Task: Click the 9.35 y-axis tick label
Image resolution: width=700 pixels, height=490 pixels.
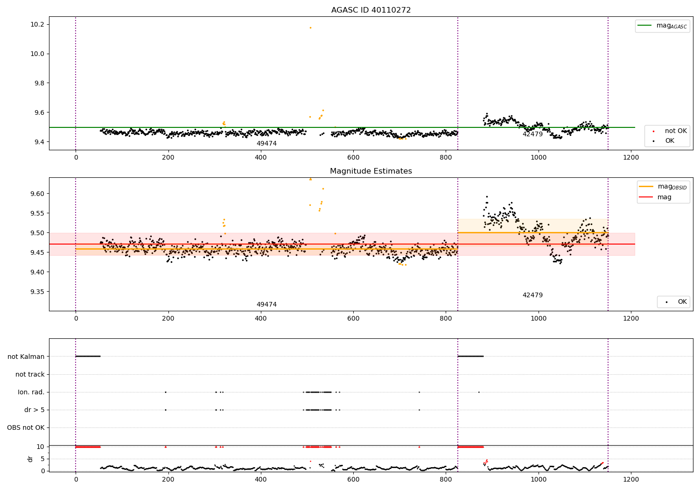Action: pos(37,292)
